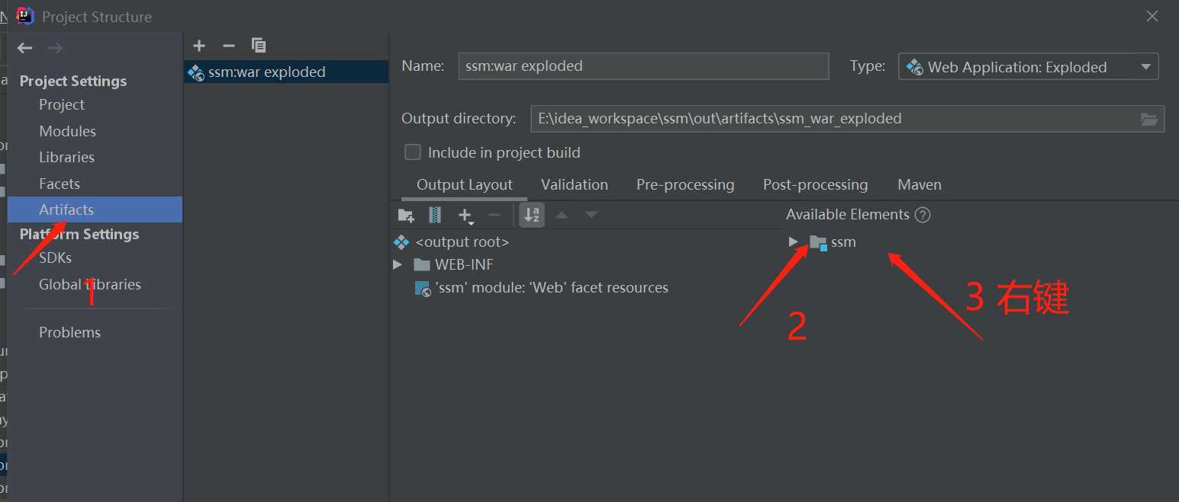Enable Include in project build checkbox
The height and width of the screenshot is (502, 1179).
tap(413, 152)
